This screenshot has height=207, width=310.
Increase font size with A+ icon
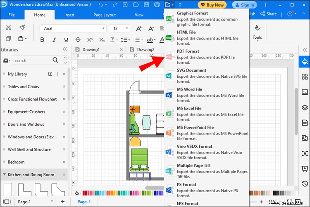click(139, 29)
